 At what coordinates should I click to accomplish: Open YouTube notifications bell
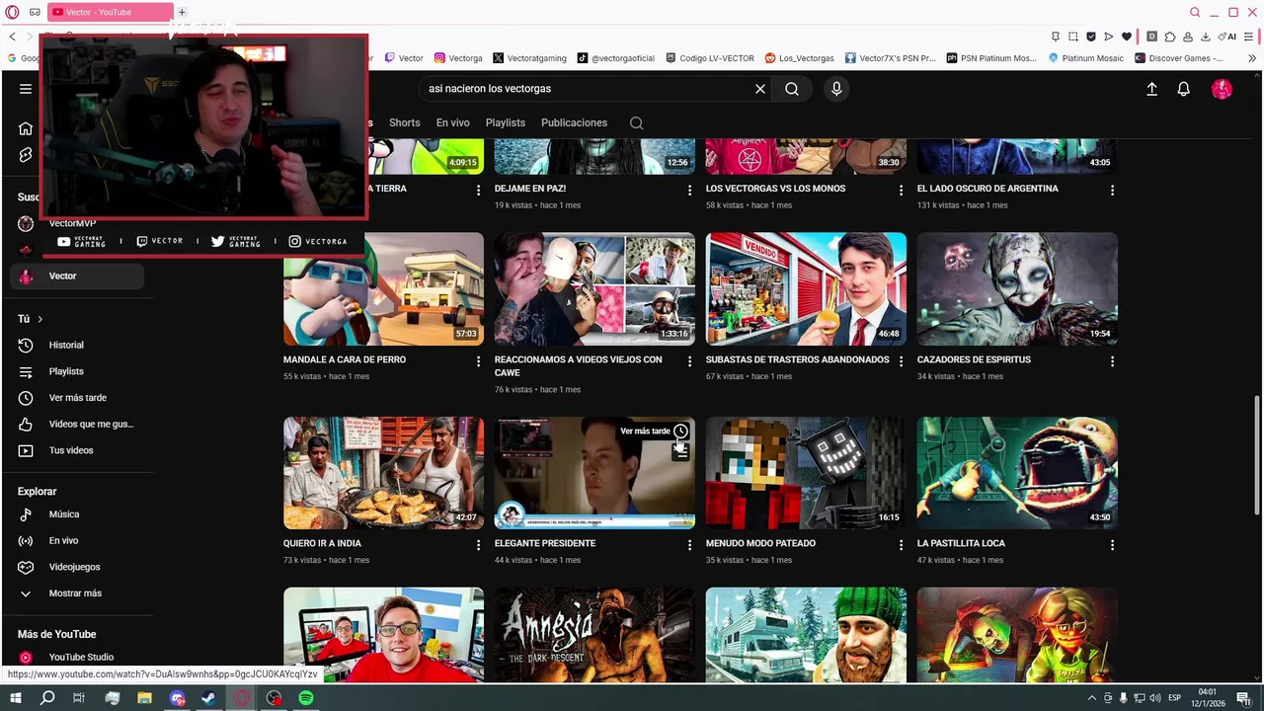pyautogui.click(x=1183, y=89)
